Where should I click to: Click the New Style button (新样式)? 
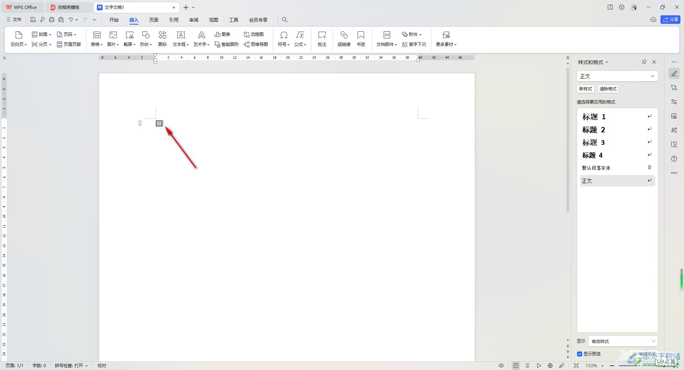click(x=586, y=89)
